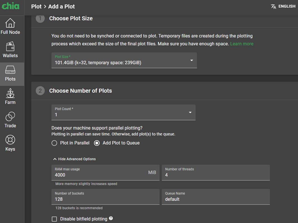Screen dimensions: 298x223
Task: Switch language via ENGLISH button
Action: [287, 6]
